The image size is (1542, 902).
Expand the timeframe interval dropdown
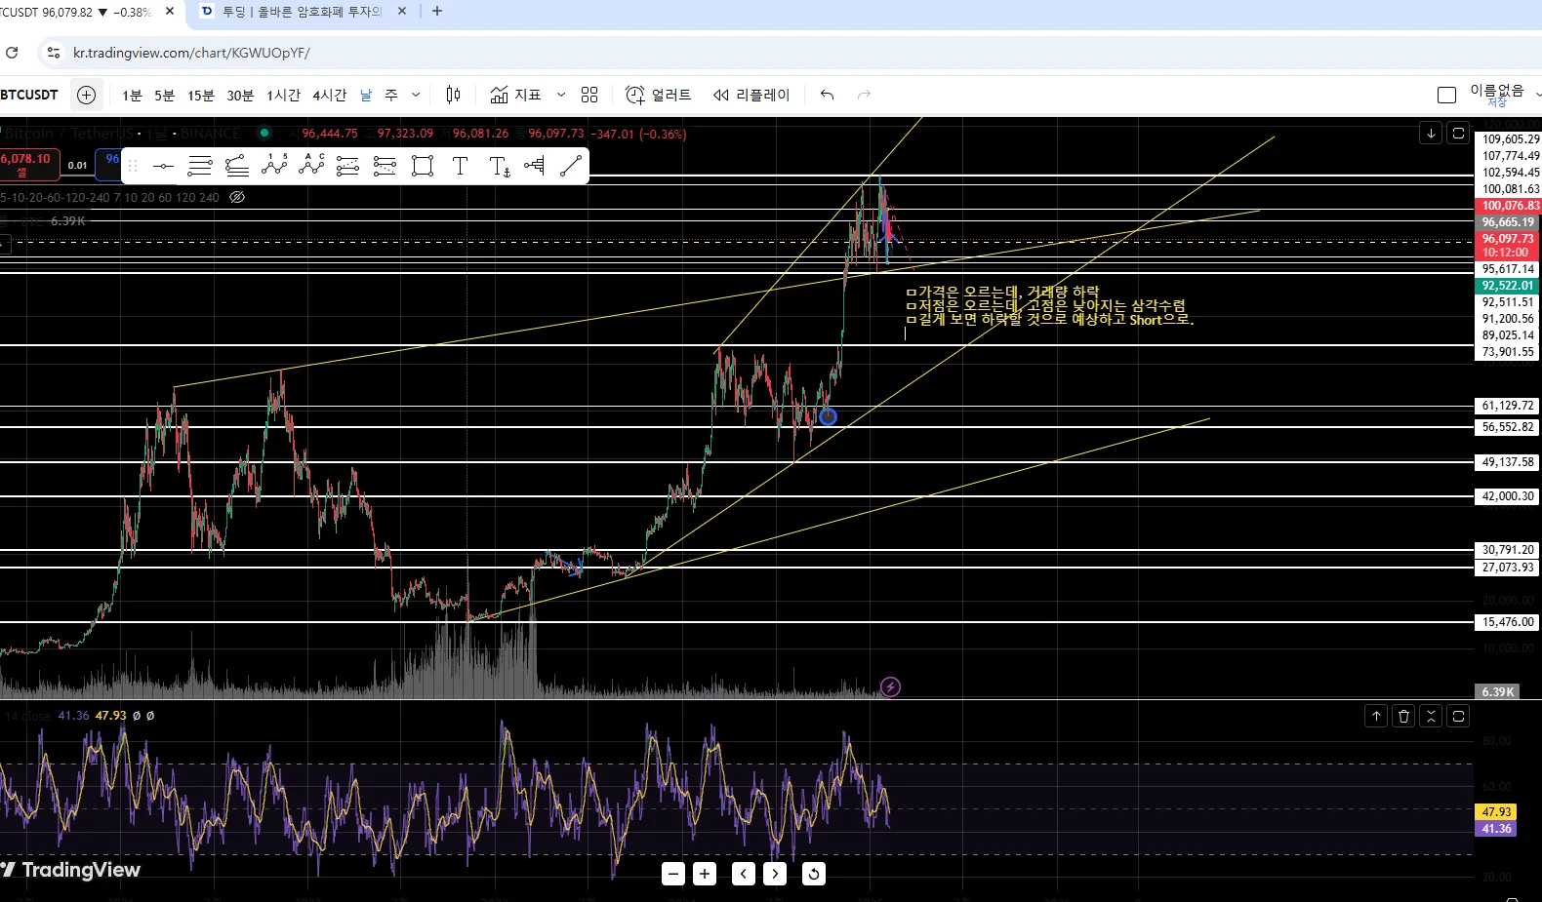pos(416,95)
